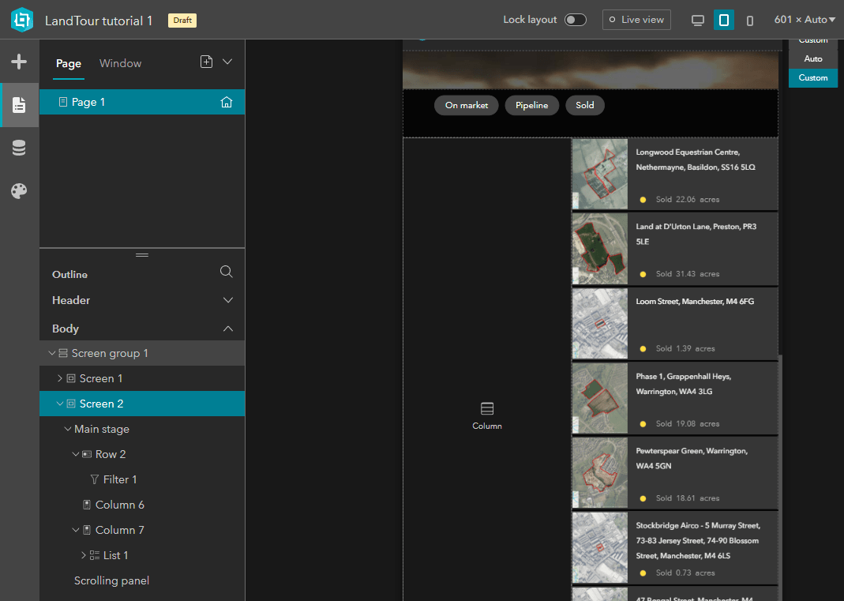This screenshot has width=844, height=601.
Task: Select small screen phone device icon
Action: coord(750,21)
